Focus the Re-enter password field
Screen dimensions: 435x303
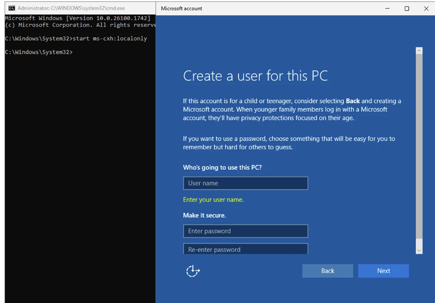[245, 249]
